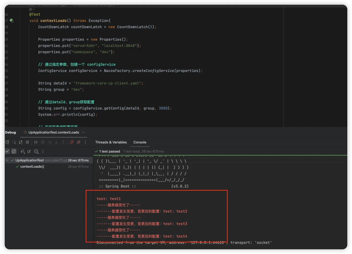Open the test history clock icon
352x254 pixels.
pos(36,151)
